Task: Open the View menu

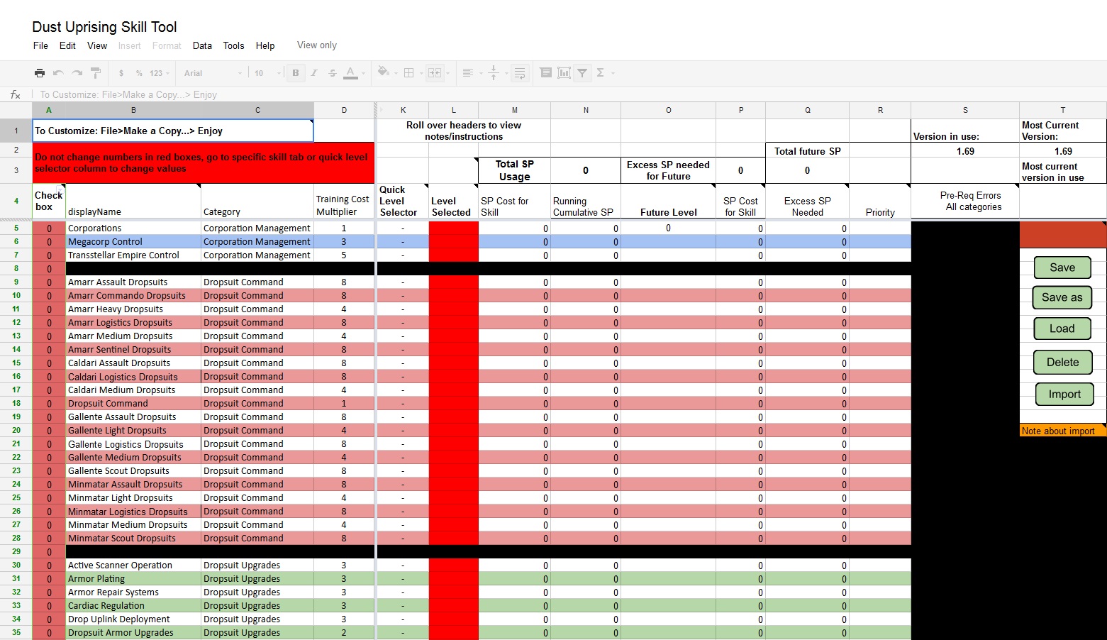Action: (x=97, y=45)
